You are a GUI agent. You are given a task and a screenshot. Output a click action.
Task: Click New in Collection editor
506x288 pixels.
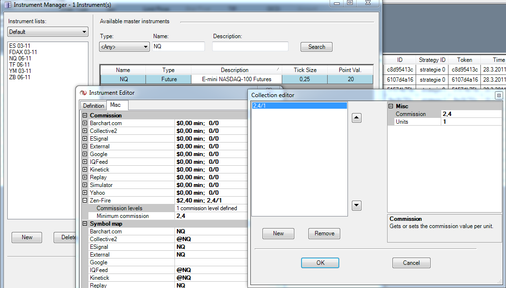coord(278,233)
